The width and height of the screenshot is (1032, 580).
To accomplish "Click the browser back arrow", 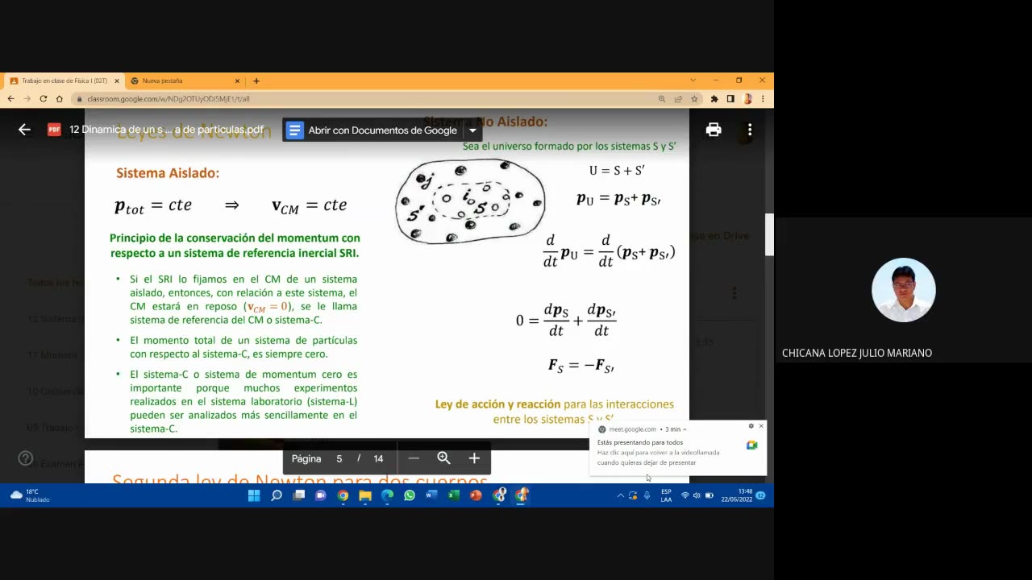I will pyautogui.click(x=10, y=99).
